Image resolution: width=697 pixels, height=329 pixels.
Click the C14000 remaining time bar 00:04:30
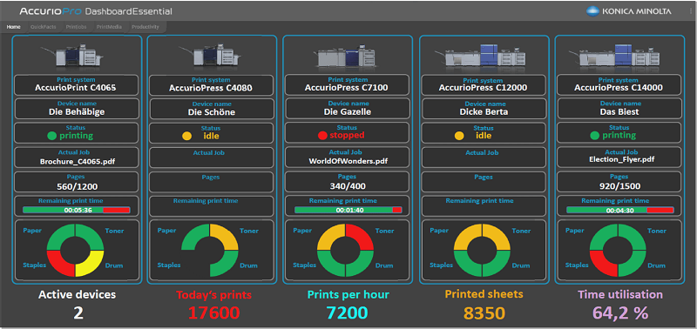(619, 210)
